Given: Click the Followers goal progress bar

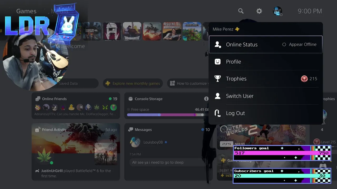Looking at the screenshot, I should point(282,153).
